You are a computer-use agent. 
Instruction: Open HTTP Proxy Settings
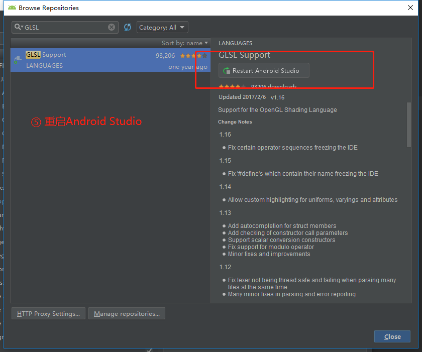pyautogui.click(x=48, y=313)
